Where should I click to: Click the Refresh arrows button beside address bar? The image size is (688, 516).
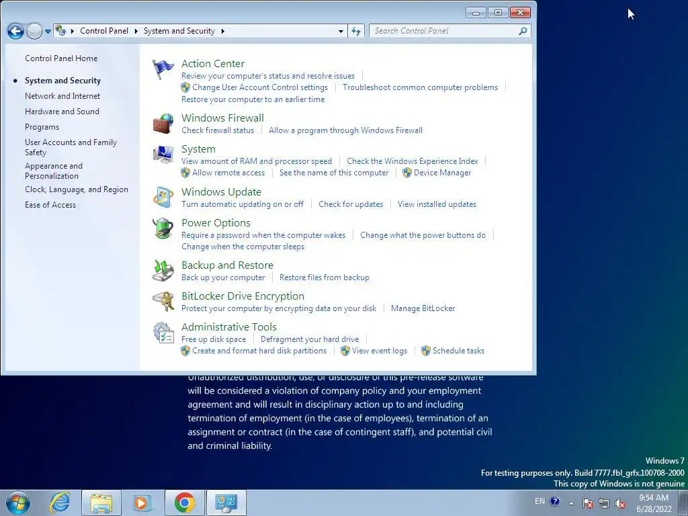coord(356,31)
